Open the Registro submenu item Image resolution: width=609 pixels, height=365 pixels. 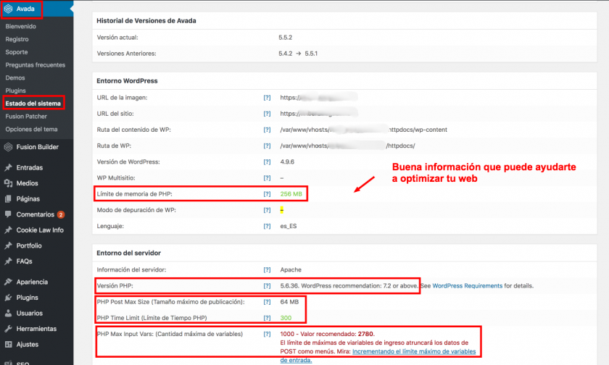(17, 39)
